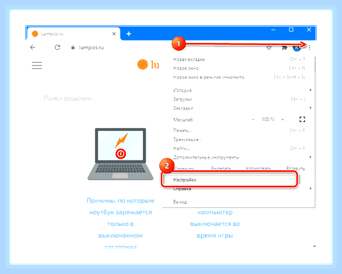Click the 100% zoom value
Screen dimensions: 342x274
pos(268,120)
